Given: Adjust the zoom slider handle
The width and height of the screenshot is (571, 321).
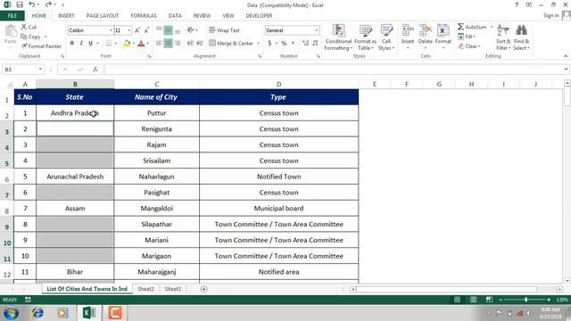Looking at the screenshot, I should 525,300.
